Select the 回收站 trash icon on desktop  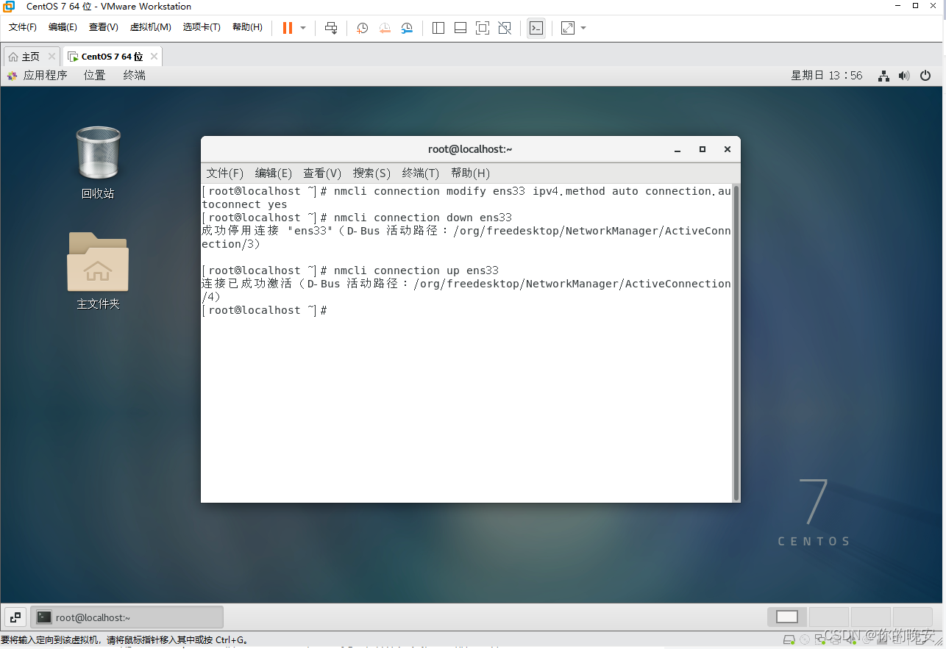pos(98,162)
